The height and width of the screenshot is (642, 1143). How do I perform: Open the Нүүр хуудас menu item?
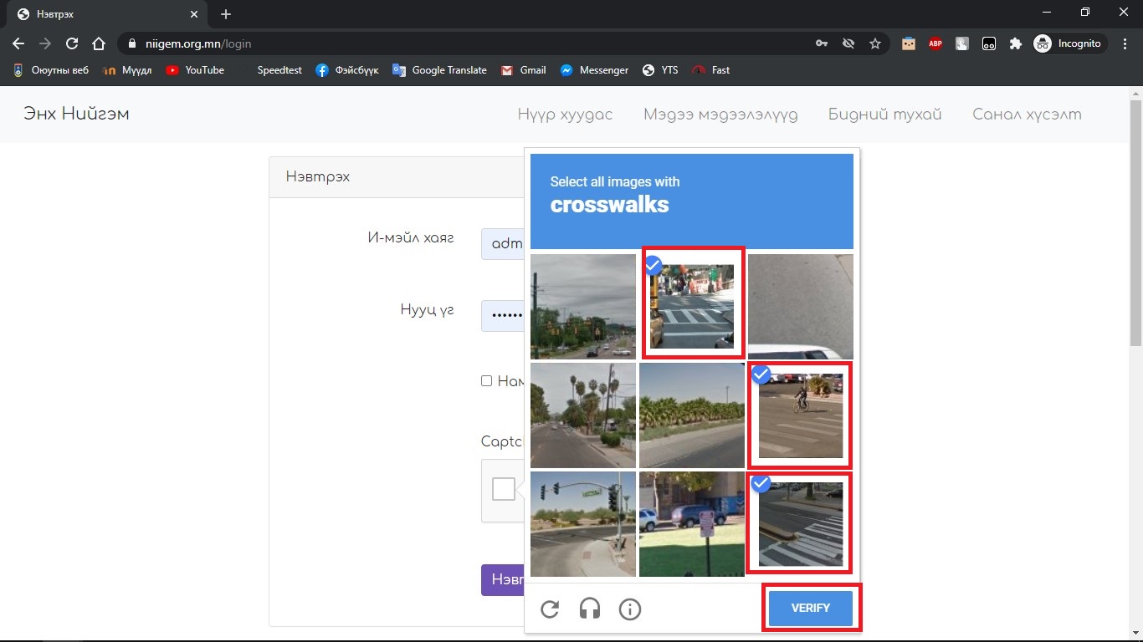(x=565, y=115)
